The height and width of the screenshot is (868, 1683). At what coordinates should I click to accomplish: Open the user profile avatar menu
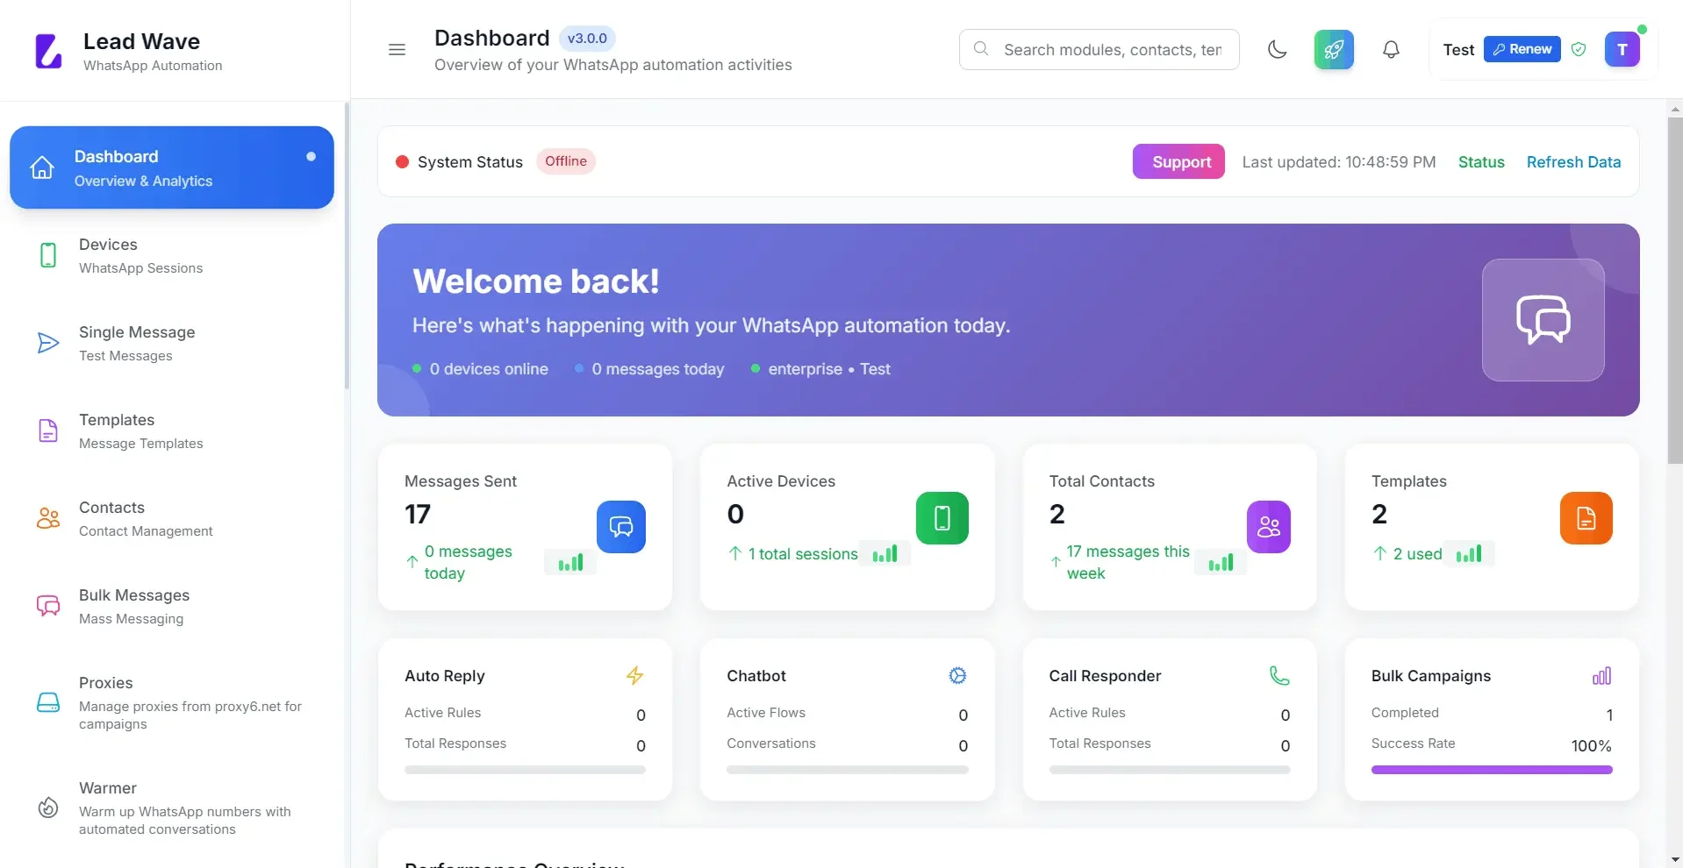(1622, 50)
